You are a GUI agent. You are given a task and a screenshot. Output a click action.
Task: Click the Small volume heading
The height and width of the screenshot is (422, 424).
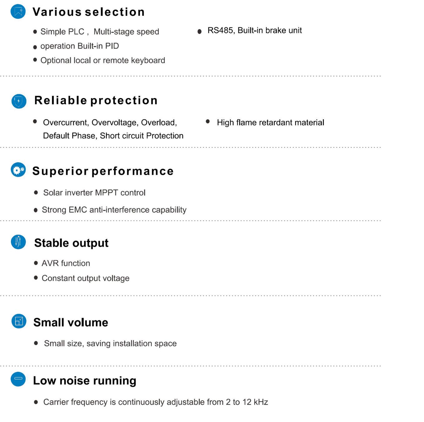pos(71,322)
